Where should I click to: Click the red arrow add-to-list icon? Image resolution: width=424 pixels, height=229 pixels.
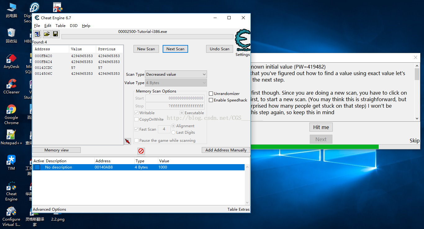pyautogui.click(x=127, y=141)
